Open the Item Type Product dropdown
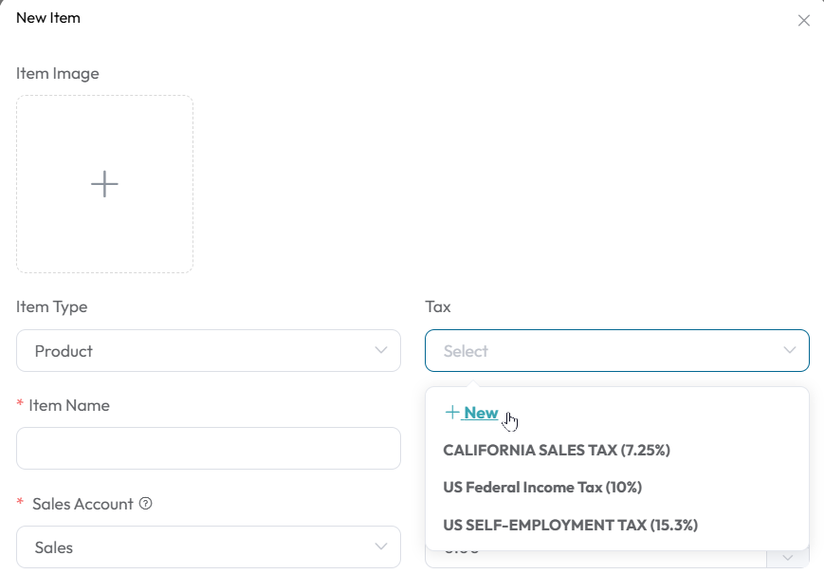Screen dimensions: 824x574 pos(209,351)
